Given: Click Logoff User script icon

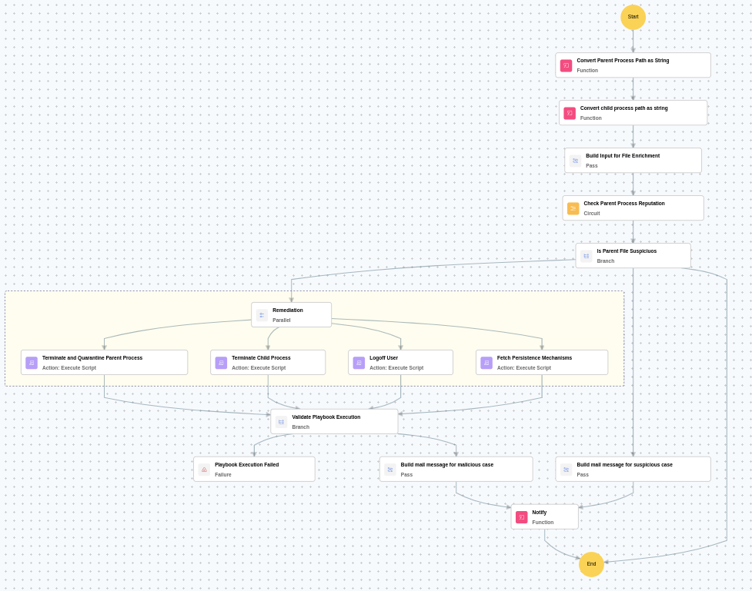Looking at the screenshot, I should [359, 363].
